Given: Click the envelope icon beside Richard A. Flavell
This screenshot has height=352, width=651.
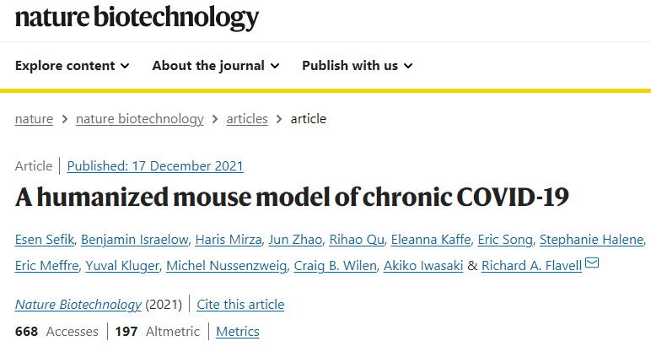Looking at the screenshot, I should click(592, 264).
